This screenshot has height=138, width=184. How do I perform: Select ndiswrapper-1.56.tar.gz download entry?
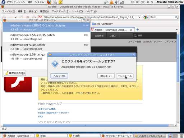coord(25,56)
